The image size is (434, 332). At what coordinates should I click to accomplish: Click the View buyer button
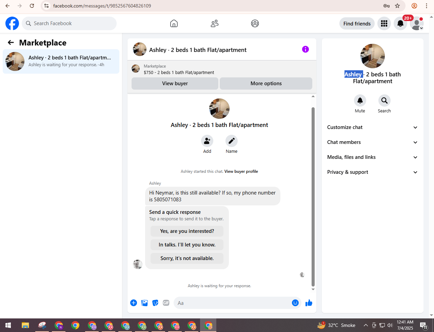coord(175,84)
